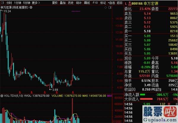Select the 5分钟 period tab
Screen dimensions: 178x123
pos(27,3)
